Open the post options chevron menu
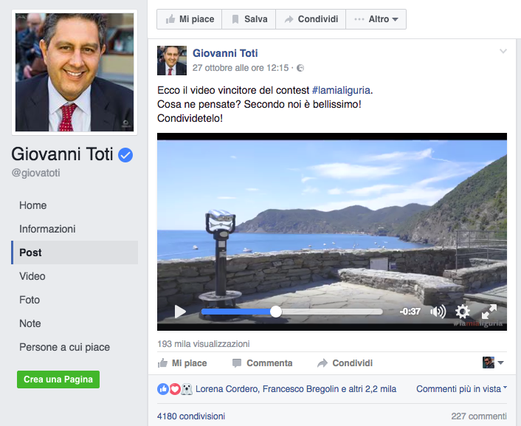Viewport: 521px width, 426px height. click(x=503, y=51)
